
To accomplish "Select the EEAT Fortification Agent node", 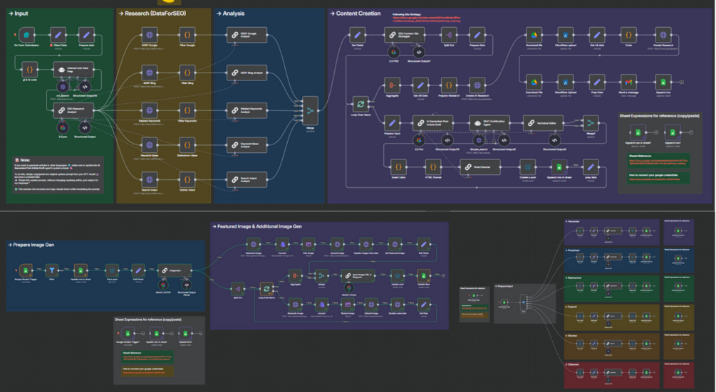I will (x=489, y=123).
